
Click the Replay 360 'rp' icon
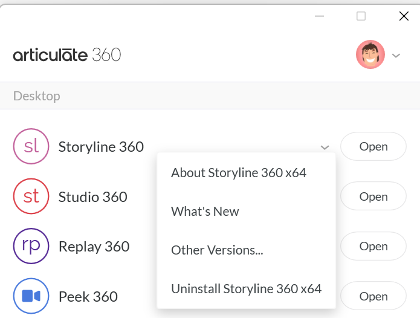click(x=31, y=246)
